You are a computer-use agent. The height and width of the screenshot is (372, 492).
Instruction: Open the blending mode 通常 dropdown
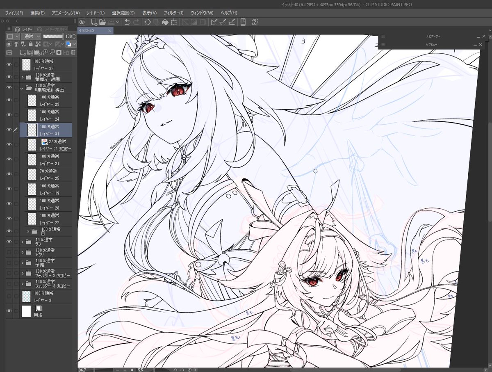(31, 37)
